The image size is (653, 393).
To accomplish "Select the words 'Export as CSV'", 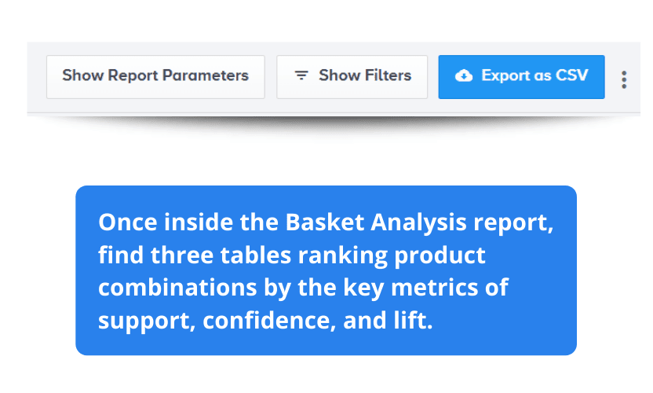I will click(534, 75).
